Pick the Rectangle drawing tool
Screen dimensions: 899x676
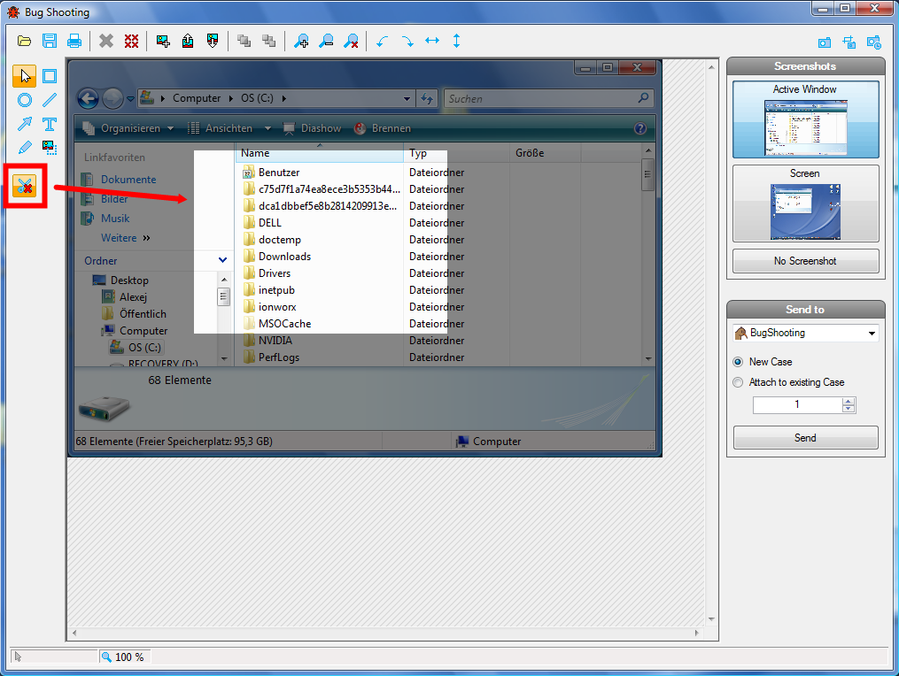pyautogui.click(x=50, y=76)
